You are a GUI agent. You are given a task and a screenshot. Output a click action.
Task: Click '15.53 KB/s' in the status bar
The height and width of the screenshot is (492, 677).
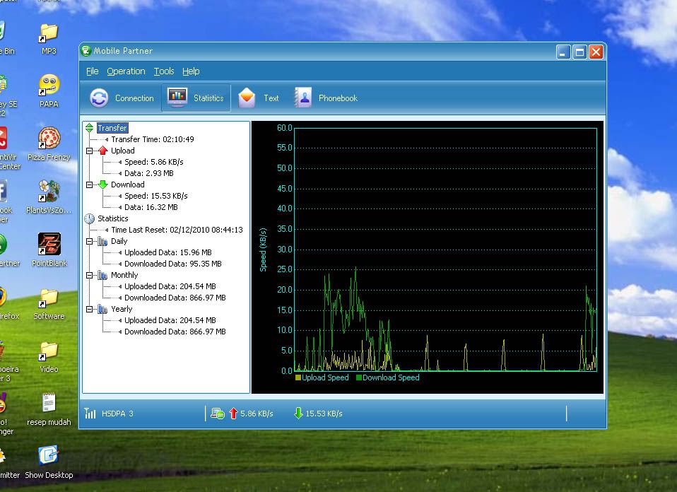(324, 414)
